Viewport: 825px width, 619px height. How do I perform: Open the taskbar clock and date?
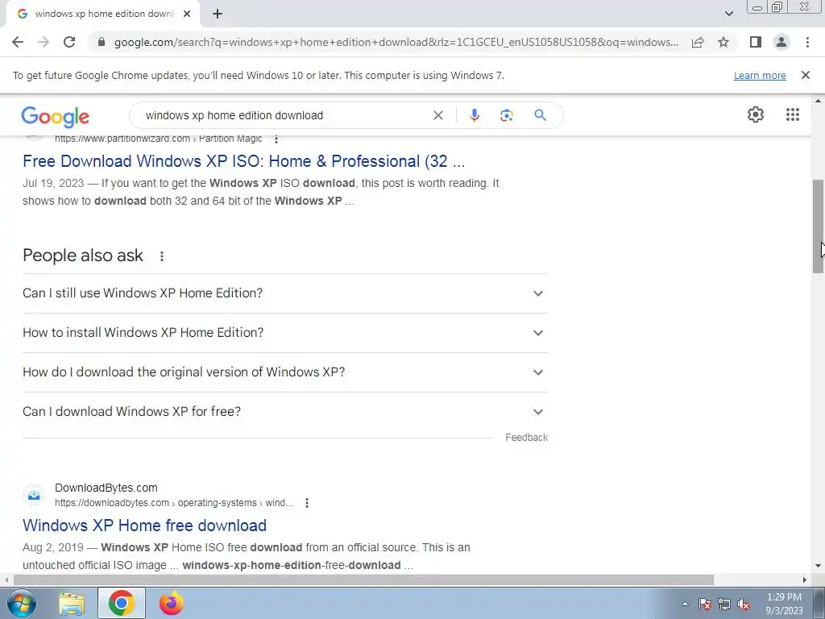point(784,604)
